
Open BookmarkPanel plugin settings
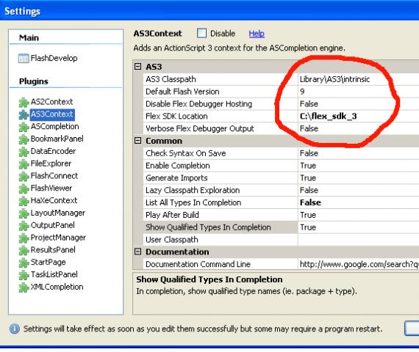click(57, 139)
